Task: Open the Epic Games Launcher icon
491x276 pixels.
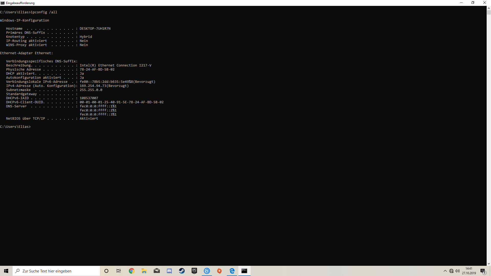Action: click(194, 271)
